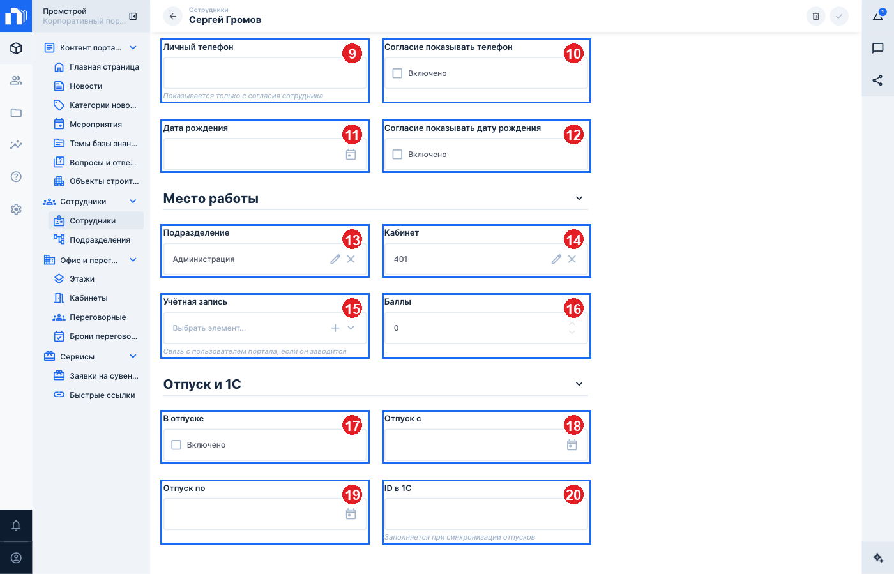This screenshot has width=894, height=574.
Task: Open Темы базы знаний in sidebar
Action: (x=97, y=144)
